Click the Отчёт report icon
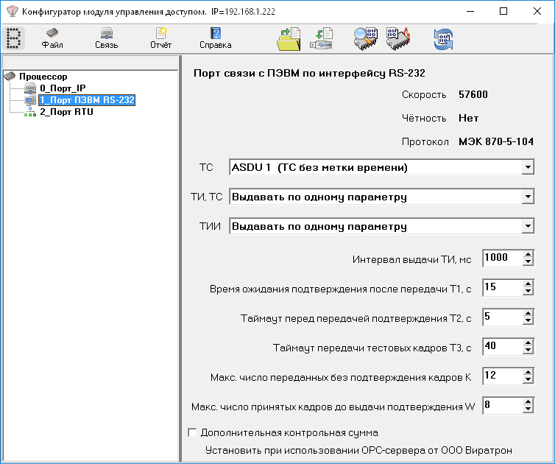 click(160, 38)
